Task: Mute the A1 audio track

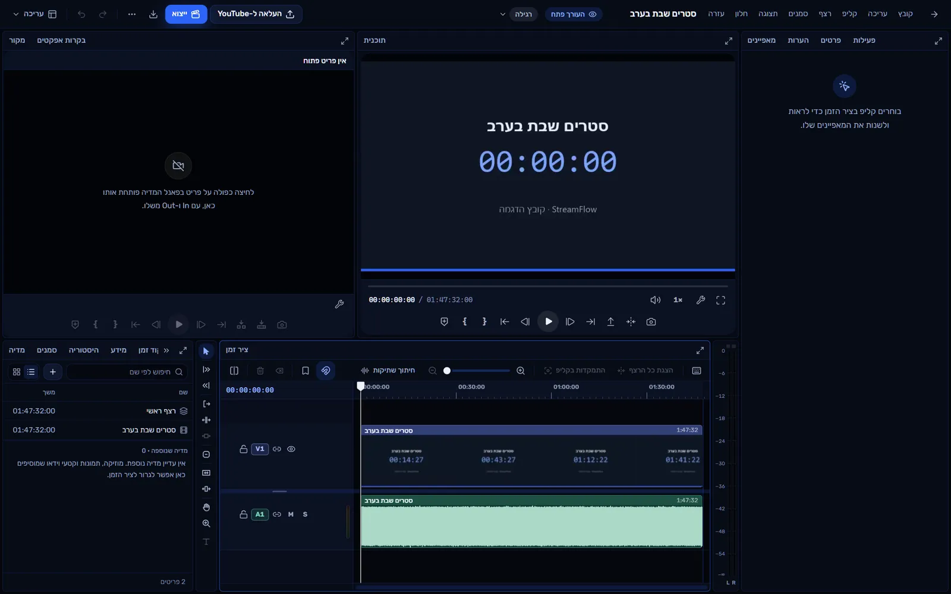Action: [291, 514]
